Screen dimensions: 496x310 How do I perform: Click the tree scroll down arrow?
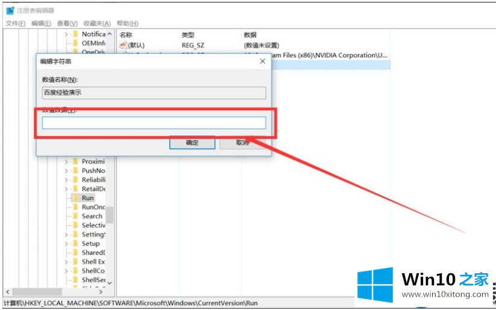pos(110,283)
